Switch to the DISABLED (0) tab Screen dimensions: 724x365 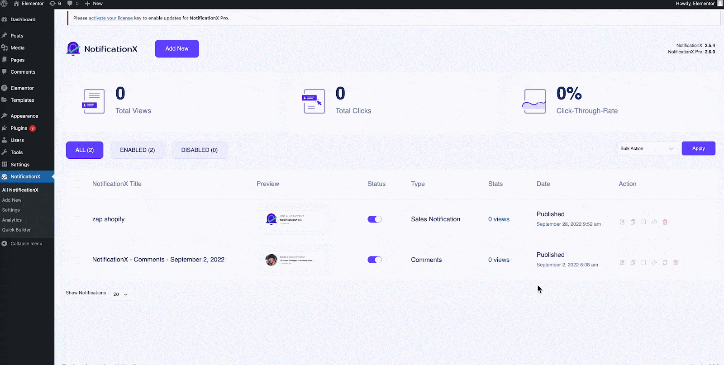point(200,150)
